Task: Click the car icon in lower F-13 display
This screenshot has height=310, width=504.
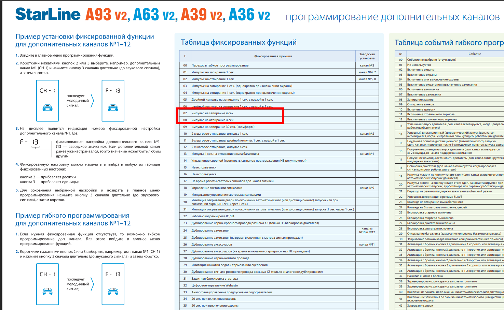Action: click(113, 292)
